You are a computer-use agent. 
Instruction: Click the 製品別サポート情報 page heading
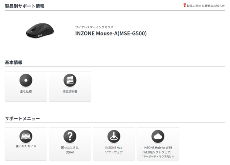click(x=24, y=6)
